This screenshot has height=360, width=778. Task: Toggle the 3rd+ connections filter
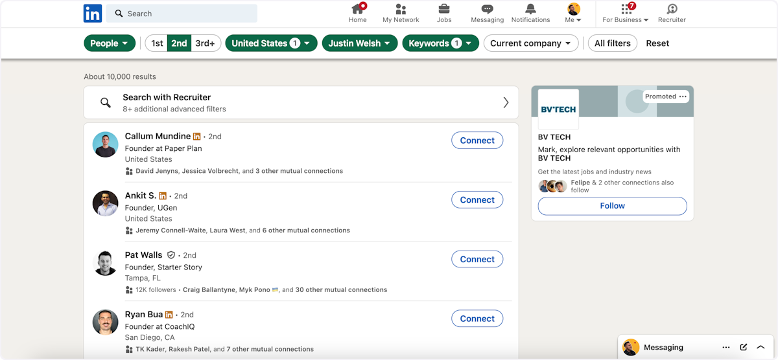[x=206, y=43]
